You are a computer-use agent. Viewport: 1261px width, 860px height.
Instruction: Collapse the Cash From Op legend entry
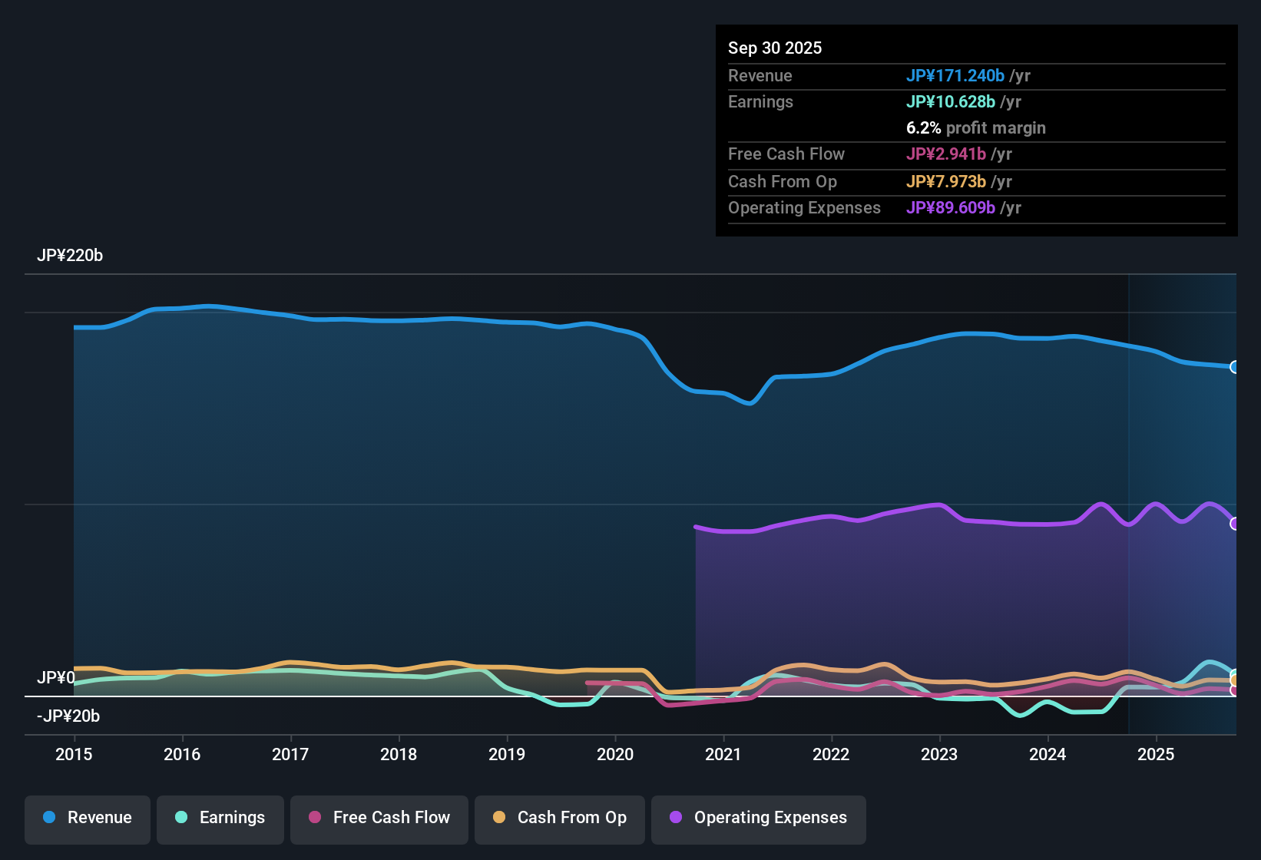[x=559, y=818]
